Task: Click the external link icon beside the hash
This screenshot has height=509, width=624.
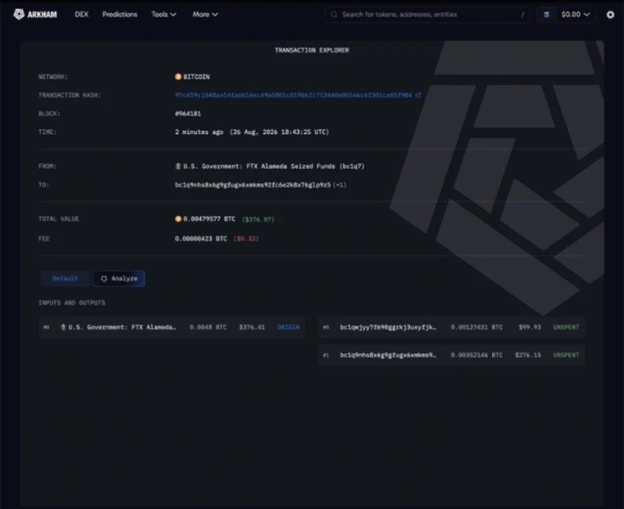Action: click(418, 95)
